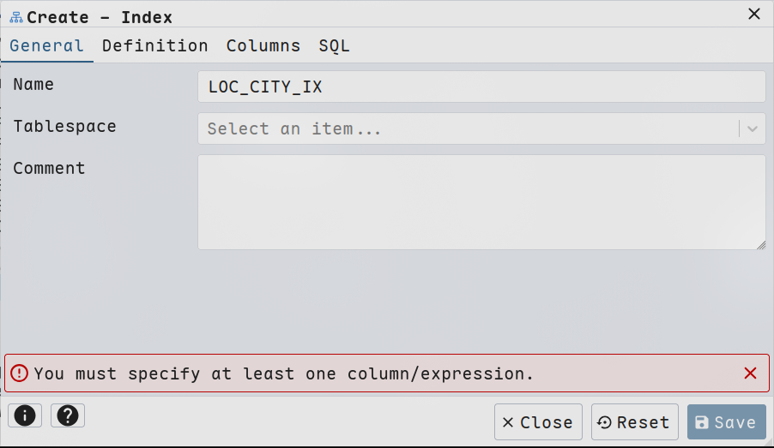Open the Definition tab
Viewport: 774px width, 448px height.
[x=155, y=46]
